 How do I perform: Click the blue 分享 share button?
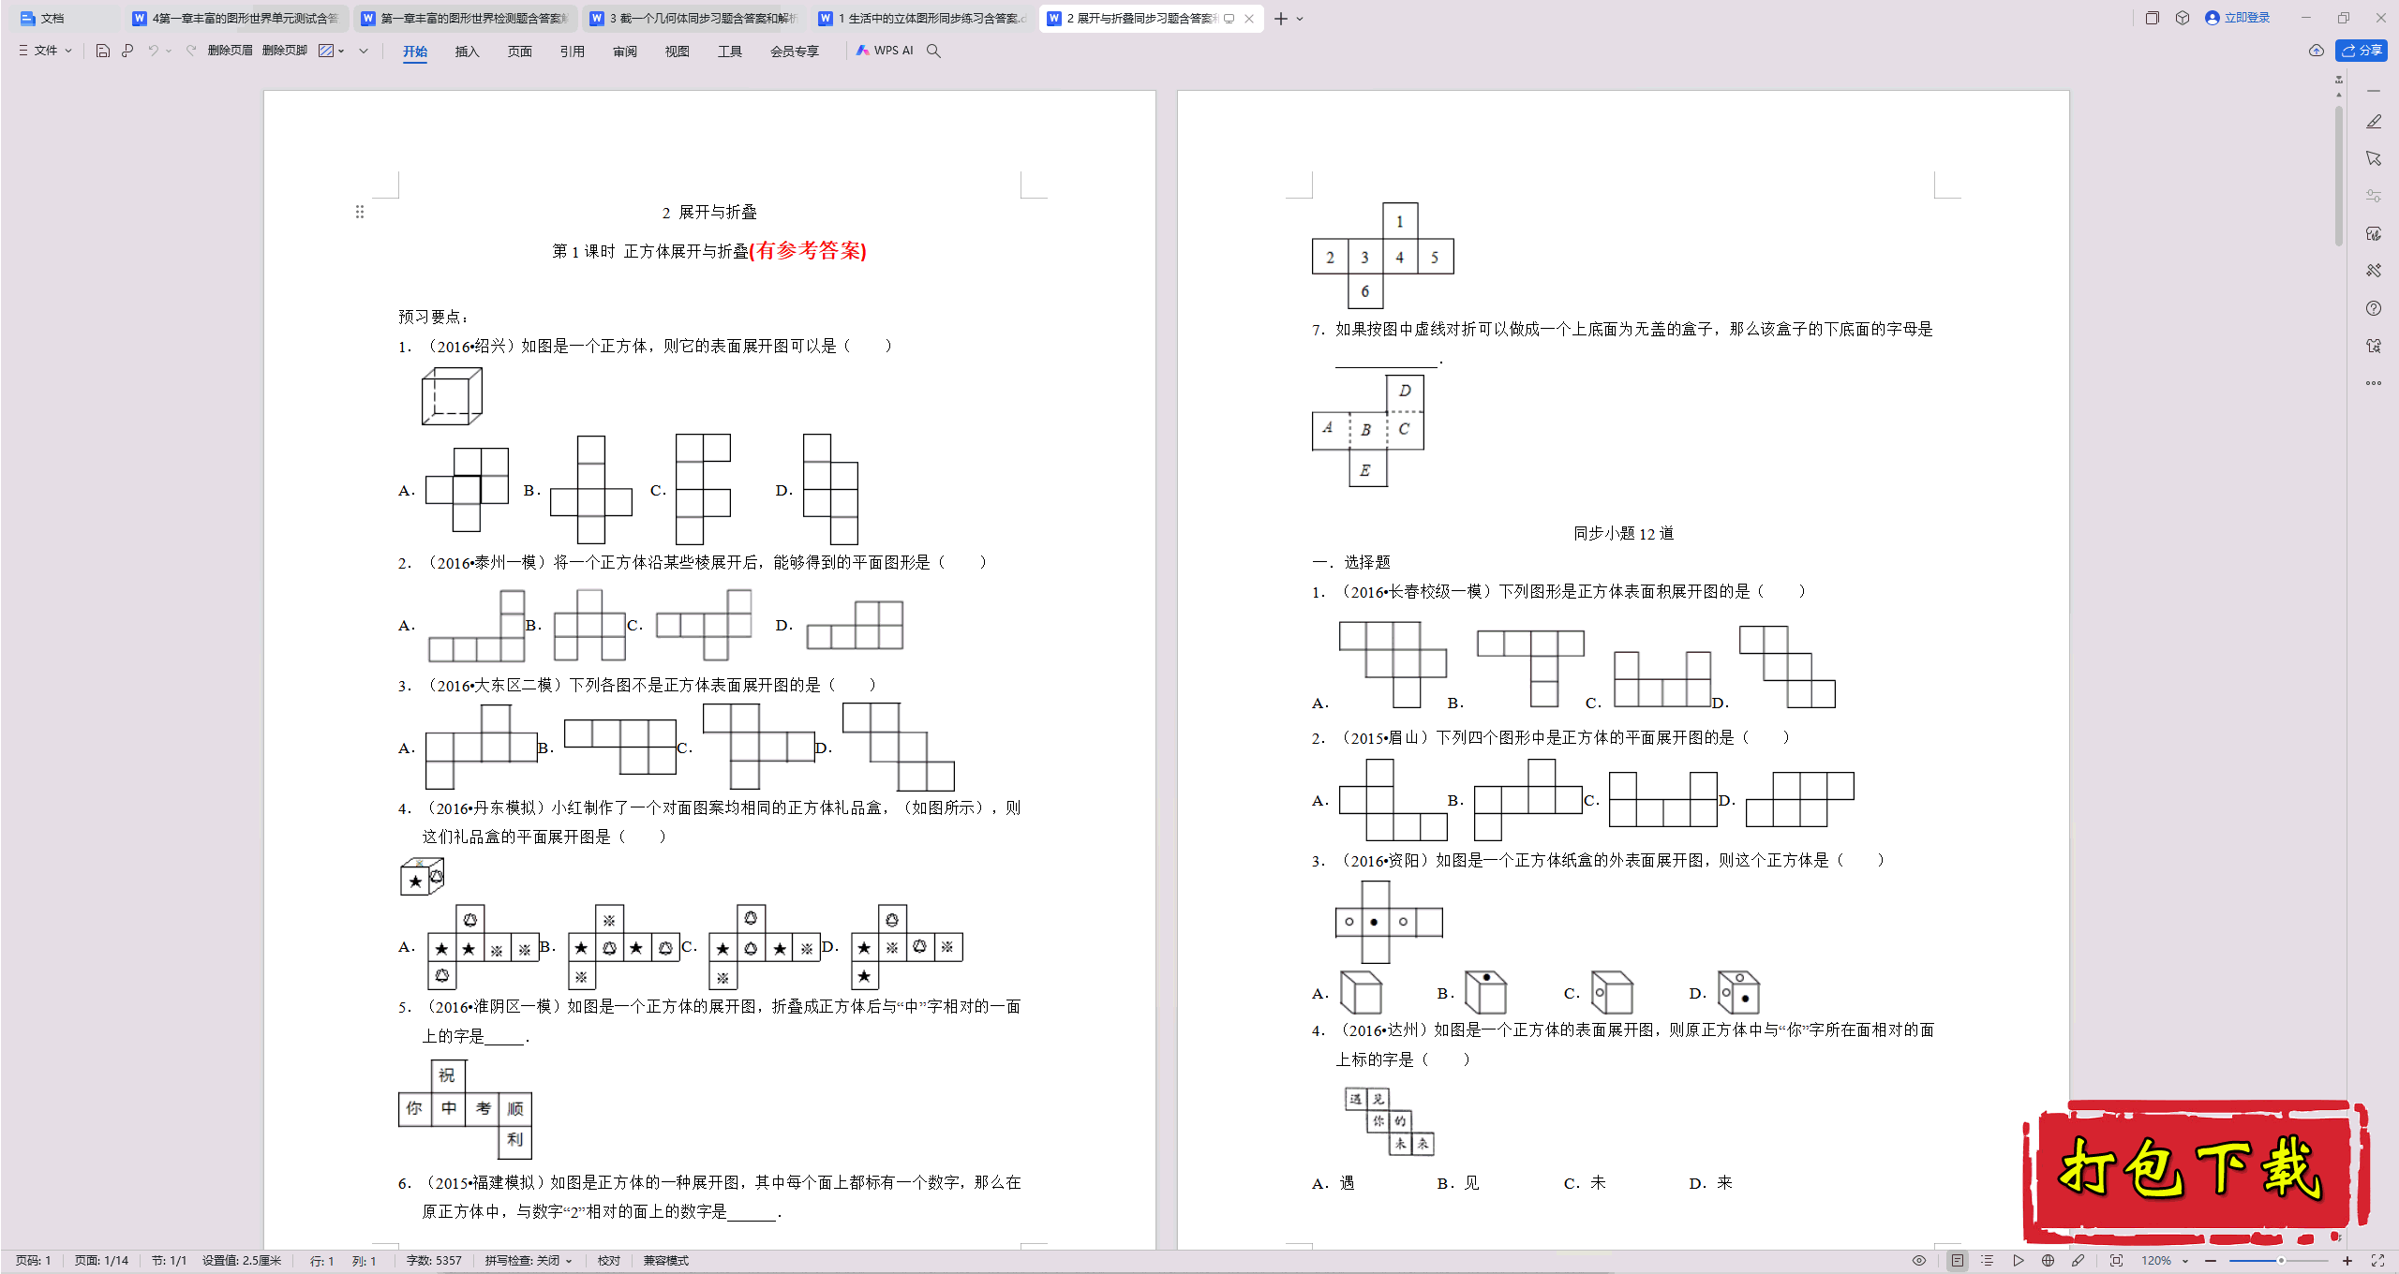pos(2362,51)
